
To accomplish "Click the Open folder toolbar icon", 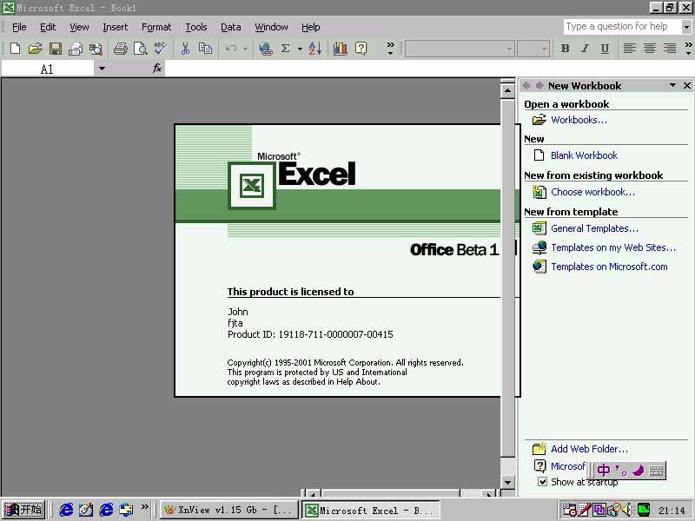I will (35, 49).
